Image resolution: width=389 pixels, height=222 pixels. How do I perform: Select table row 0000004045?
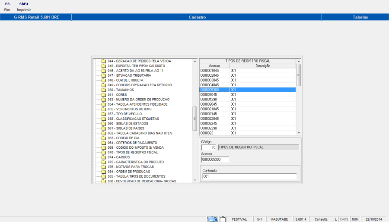click(x=248, y=85)
